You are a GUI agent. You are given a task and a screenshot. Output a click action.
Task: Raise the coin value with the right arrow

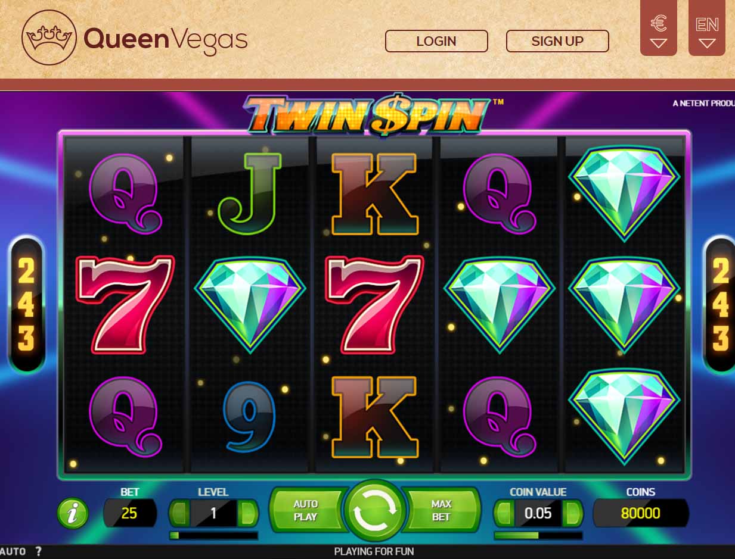pyautogui.click(x=573, y=513)
